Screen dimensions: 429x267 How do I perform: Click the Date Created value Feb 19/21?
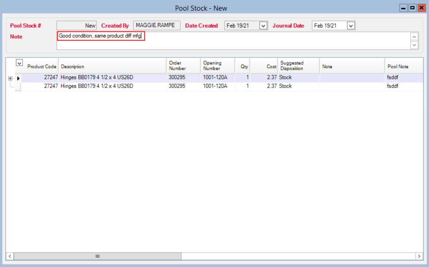click(238, 26)
